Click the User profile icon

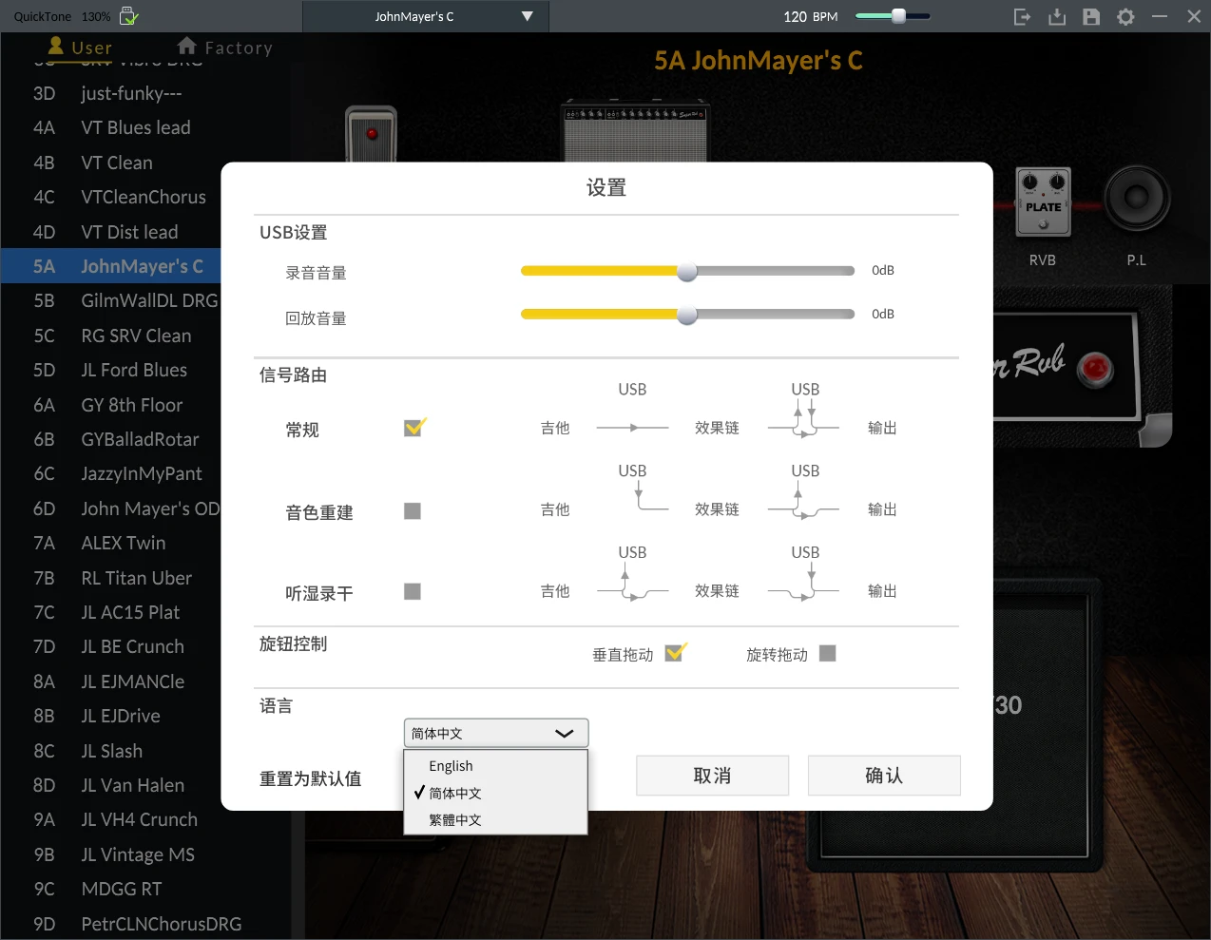coord(56,46)
